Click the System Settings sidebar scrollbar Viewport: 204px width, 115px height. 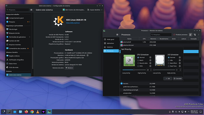(x=33, y=58)
